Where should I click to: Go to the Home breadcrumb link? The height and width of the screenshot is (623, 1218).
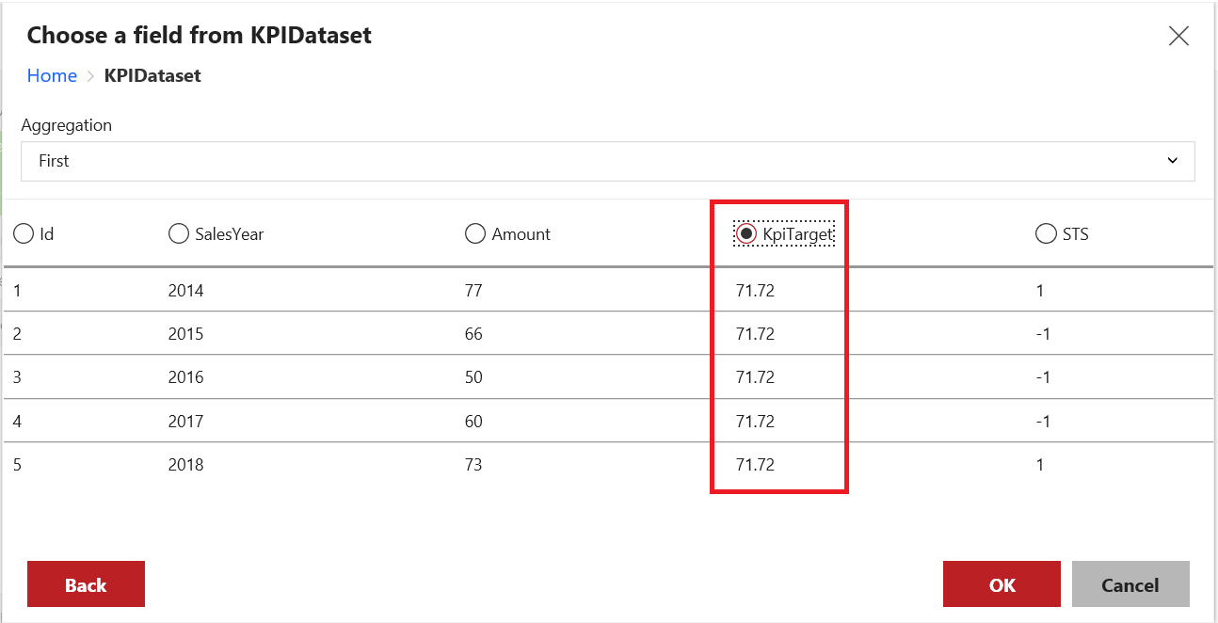pyautogui.click(x=52, y=76)
